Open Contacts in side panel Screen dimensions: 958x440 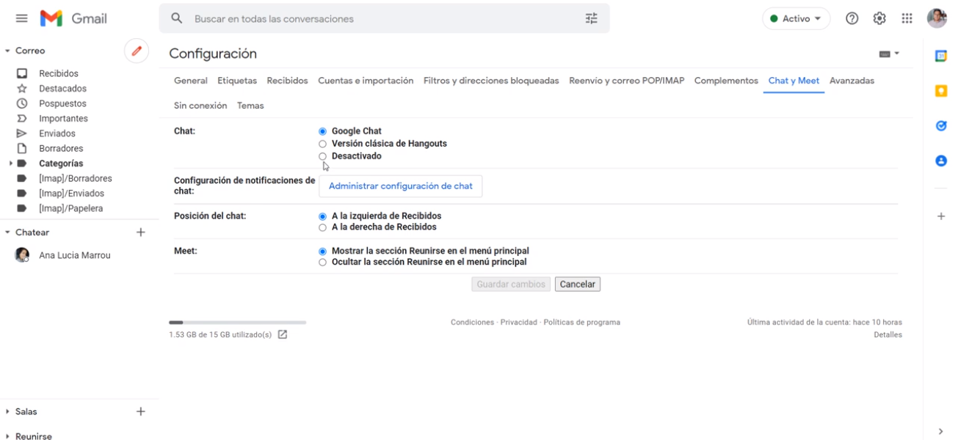point(941,161)
